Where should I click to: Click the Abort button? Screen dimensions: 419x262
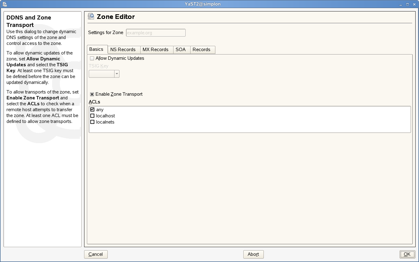253,254
